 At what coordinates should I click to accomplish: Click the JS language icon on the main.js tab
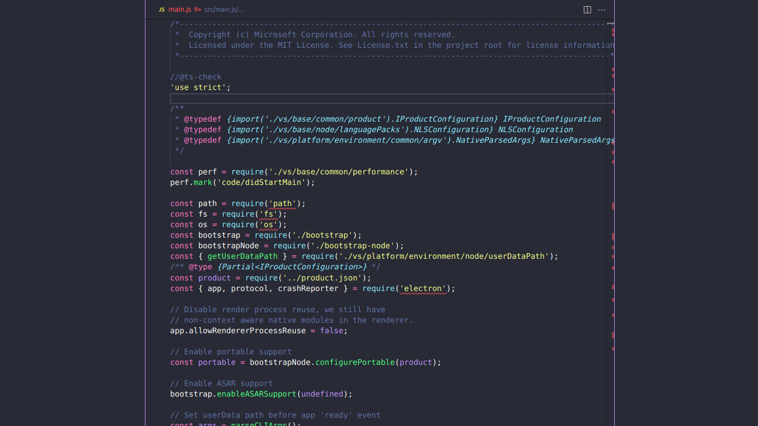pyautogui.click(x=162, y=9)
